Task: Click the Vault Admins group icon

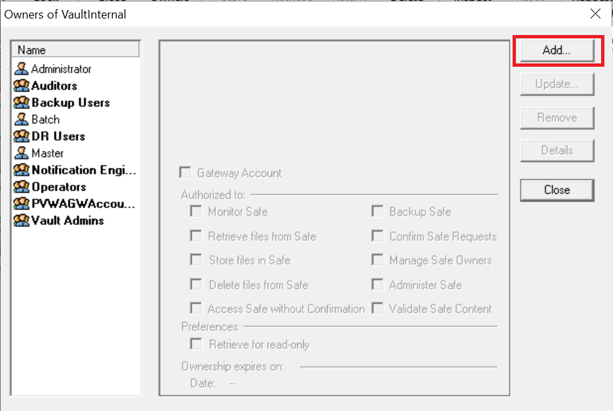Action: pyautogui.click(x=21, y=220)
